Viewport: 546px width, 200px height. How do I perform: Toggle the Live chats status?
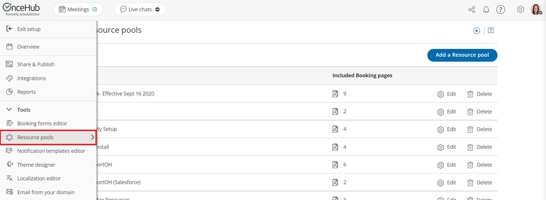pyautogui.click(x=158, y=10)
